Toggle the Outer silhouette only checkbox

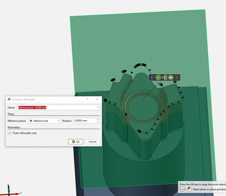10,133
